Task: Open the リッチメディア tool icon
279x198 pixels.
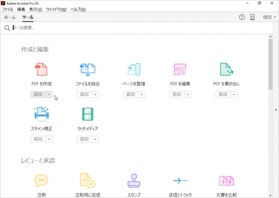Action: click(x=88, y=114)
